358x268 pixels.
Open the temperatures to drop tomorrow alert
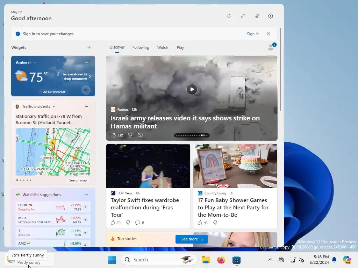coord(74,76)
